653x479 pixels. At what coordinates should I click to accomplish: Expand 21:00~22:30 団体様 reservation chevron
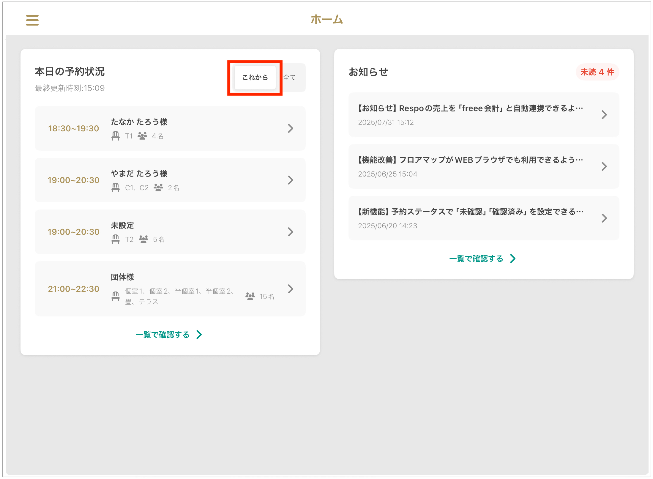[290, 289]
